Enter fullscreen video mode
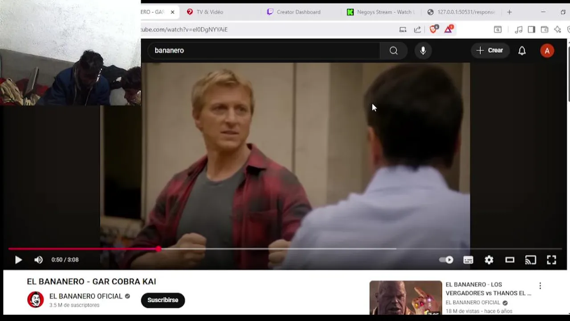570x321 pixels. [x=551, y=260]
